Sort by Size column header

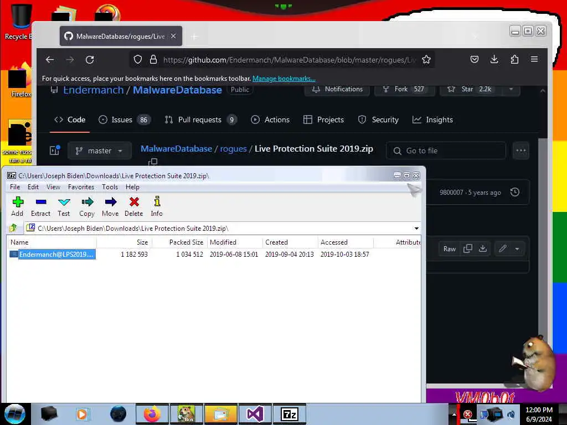tap(125, 242)
